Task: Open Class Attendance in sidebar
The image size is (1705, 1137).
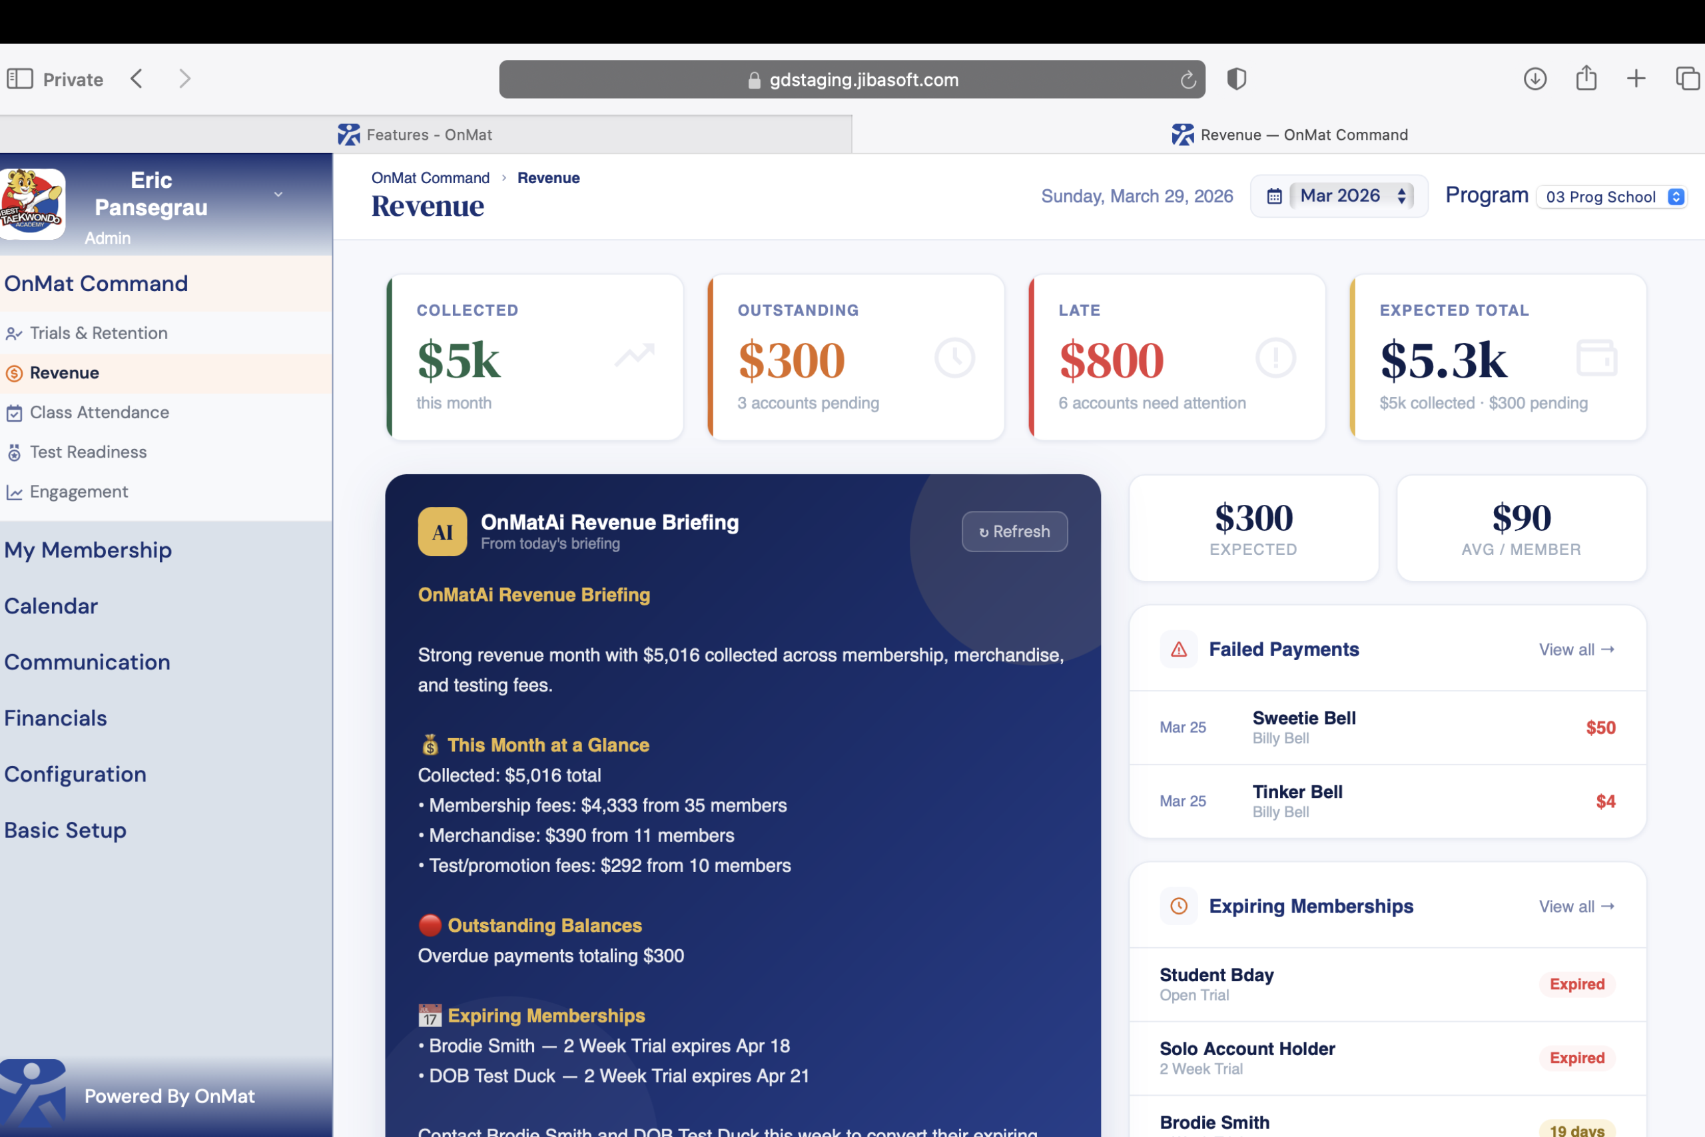Action: (99, 412)
